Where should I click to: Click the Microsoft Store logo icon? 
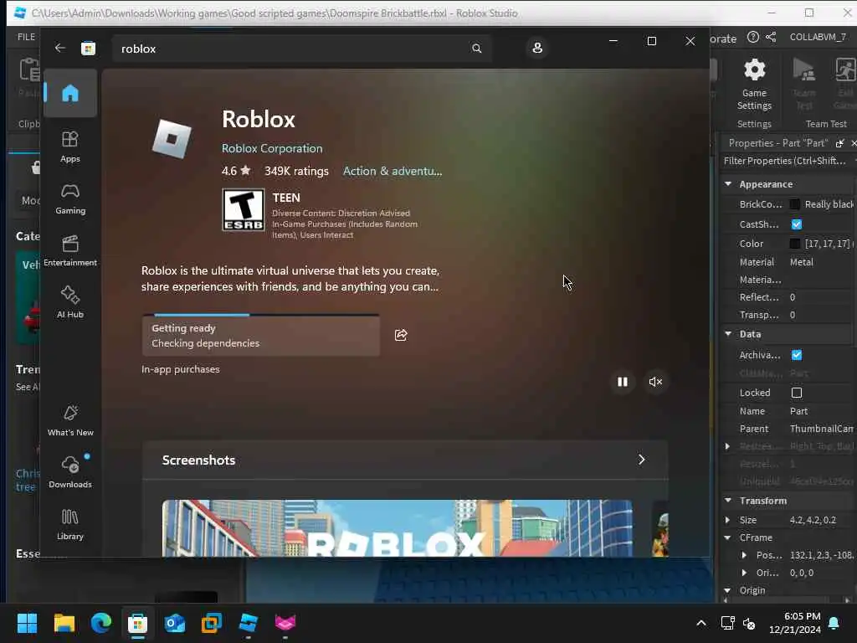click(x=88, y=49)
